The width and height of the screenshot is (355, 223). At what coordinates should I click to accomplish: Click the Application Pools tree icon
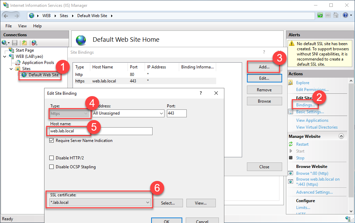(x=18, y=63)
